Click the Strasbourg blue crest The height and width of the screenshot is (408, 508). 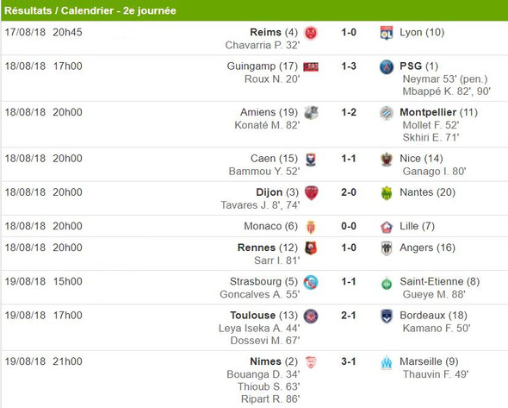311,282
